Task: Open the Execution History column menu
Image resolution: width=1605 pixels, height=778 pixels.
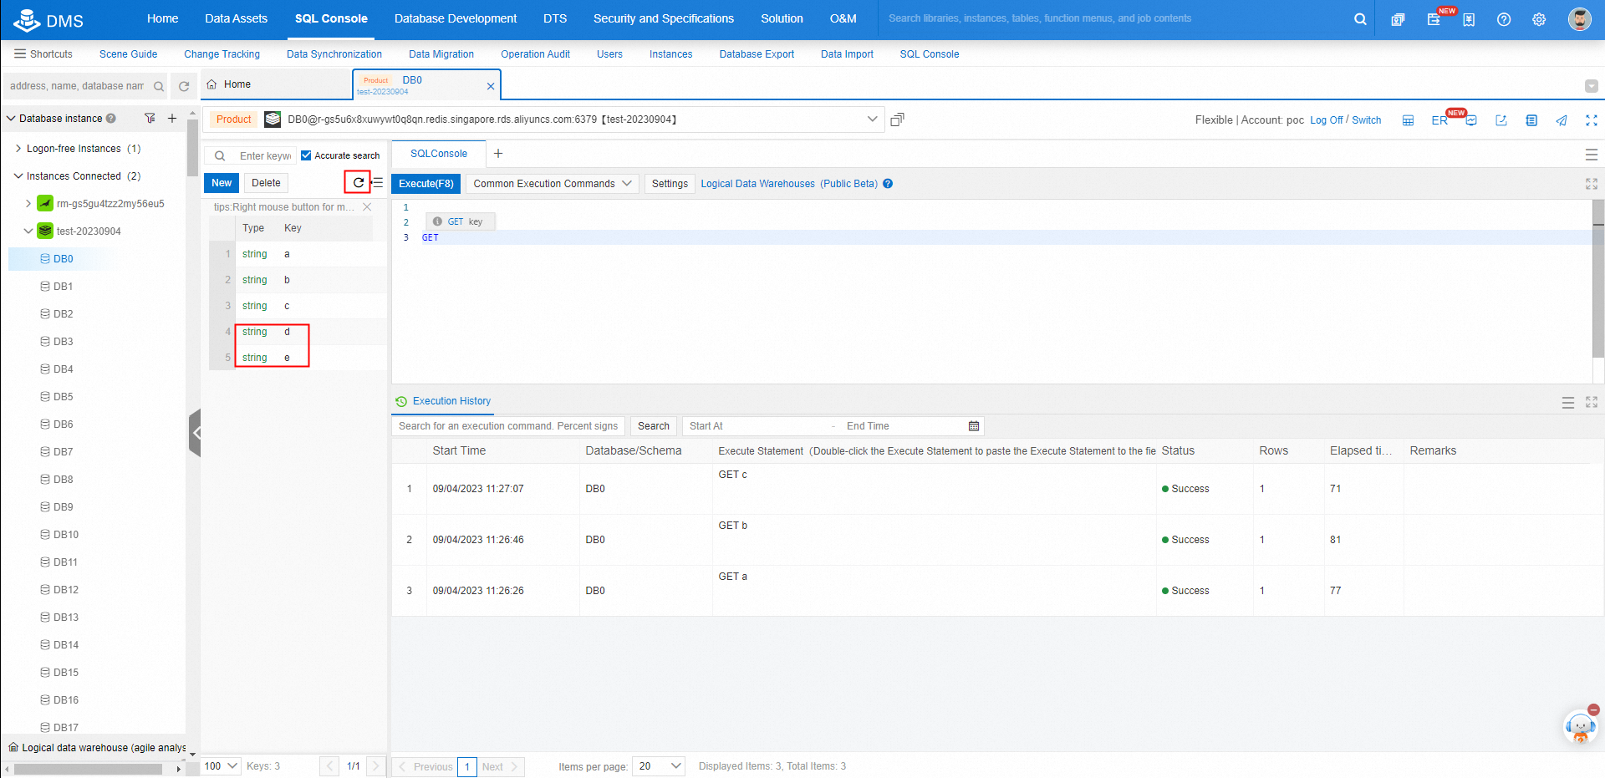Action: 1568,403
